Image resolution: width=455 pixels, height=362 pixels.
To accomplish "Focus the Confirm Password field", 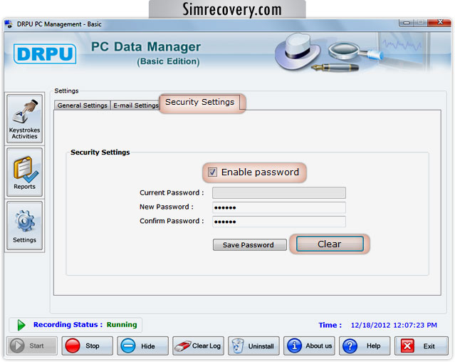I will [279, 221].
